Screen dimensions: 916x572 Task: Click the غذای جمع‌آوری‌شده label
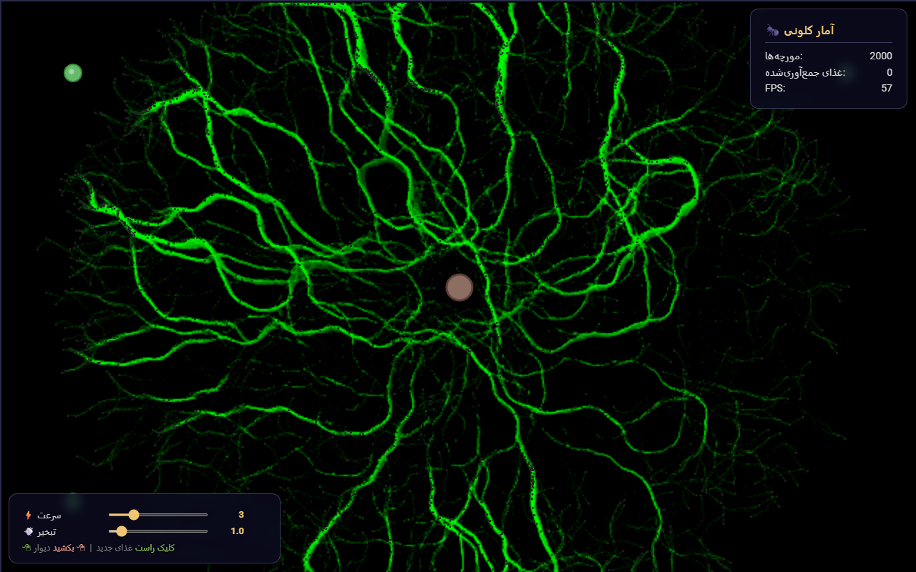[805, 72]
